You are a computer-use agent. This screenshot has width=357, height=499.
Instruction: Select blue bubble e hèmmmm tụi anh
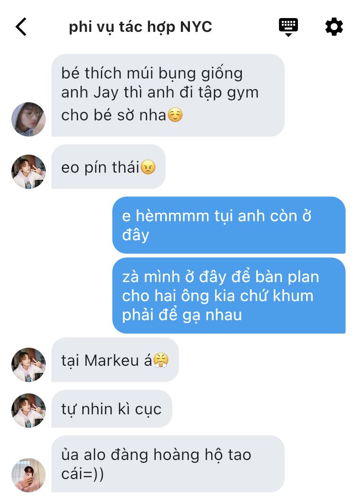229,225
